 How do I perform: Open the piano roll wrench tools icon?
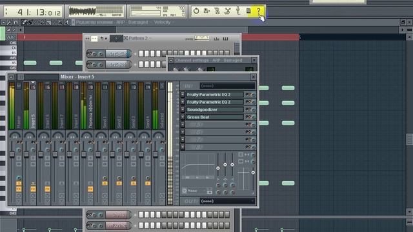click(9, 23)
